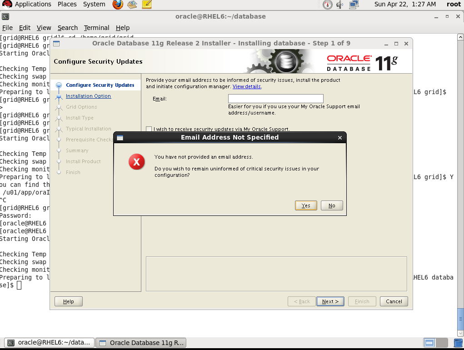Close the Email Address Not Specified dialog
This screenshot has width=464, height=350.
340,138
